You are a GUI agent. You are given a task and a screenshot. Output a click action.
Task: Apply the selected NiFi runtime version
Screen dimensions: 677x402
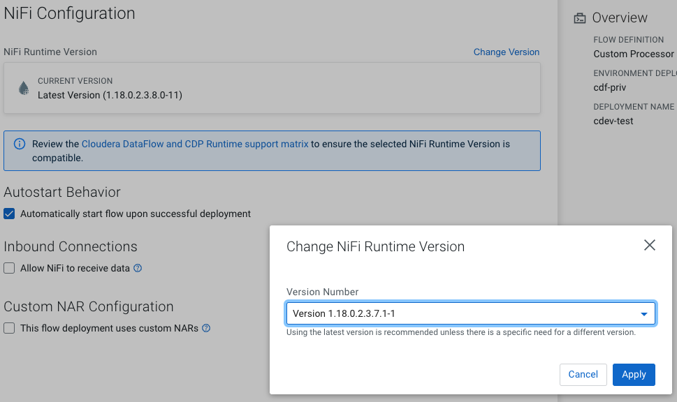[633, 374]
